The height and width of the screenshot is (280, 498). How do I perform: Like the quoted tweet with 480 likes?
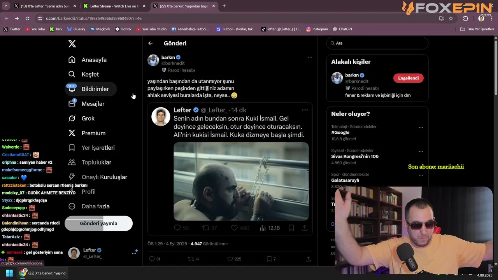235,228
